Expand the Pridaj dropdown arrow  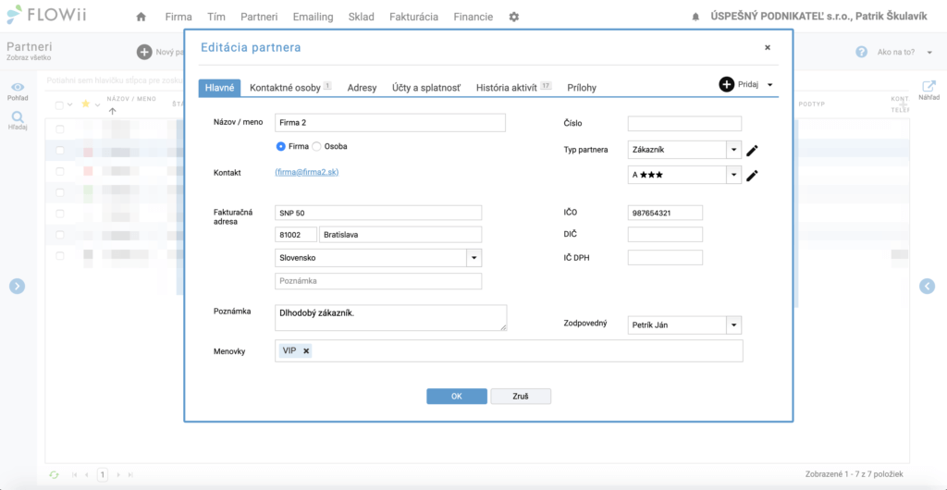[770, 85]
